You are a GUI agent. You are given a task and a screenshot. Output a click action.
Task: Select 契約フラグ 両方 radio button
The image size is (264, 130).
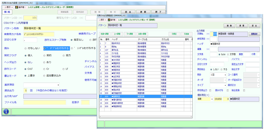coord(64,55)
